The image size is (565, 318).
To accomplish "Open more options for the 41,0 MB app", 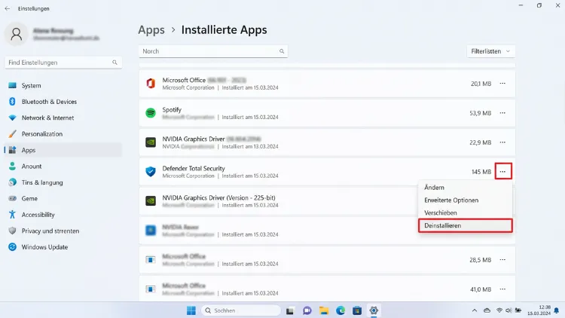I will (502, 289).
